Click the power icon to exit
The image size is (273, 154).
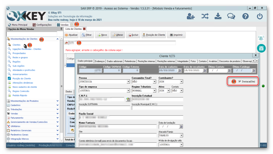(260, 16)
